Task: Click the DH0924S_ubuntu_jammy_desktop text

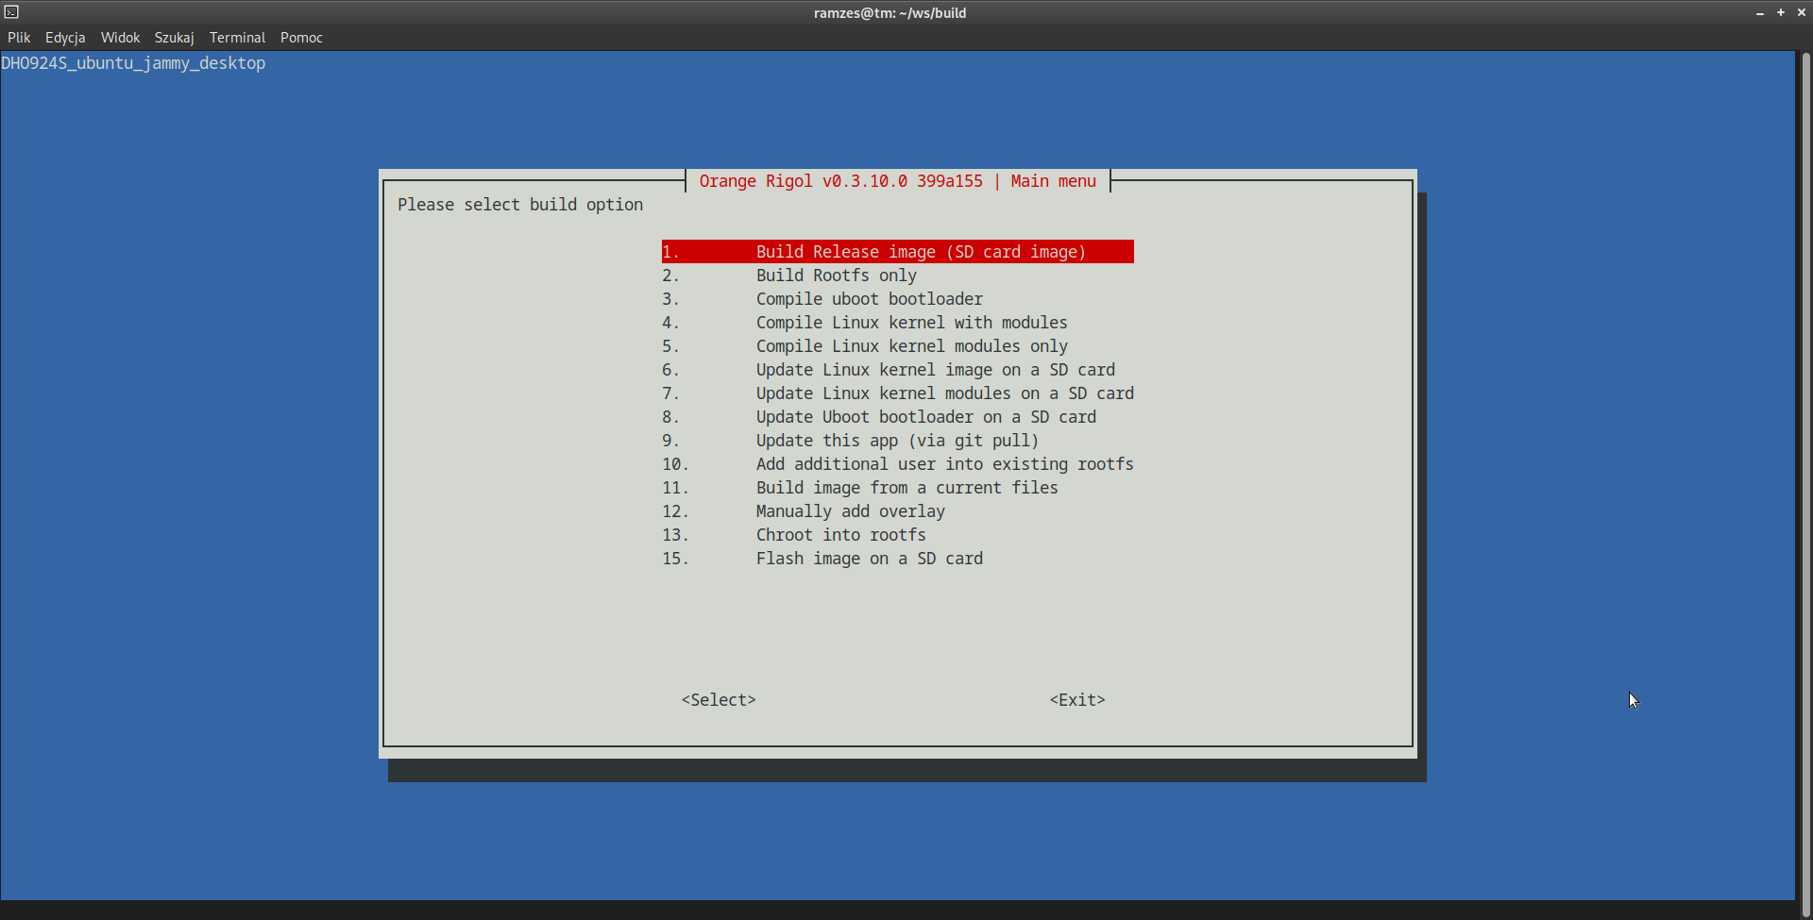Action: [133, 63]
